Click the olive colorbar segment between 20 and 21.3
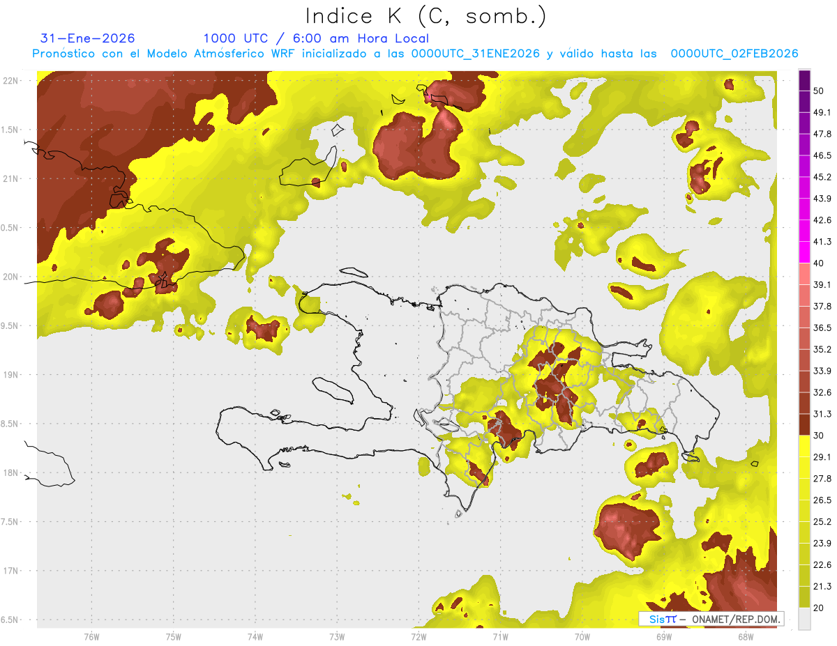Screen dimensions: 837x646 tap(804, 597)
